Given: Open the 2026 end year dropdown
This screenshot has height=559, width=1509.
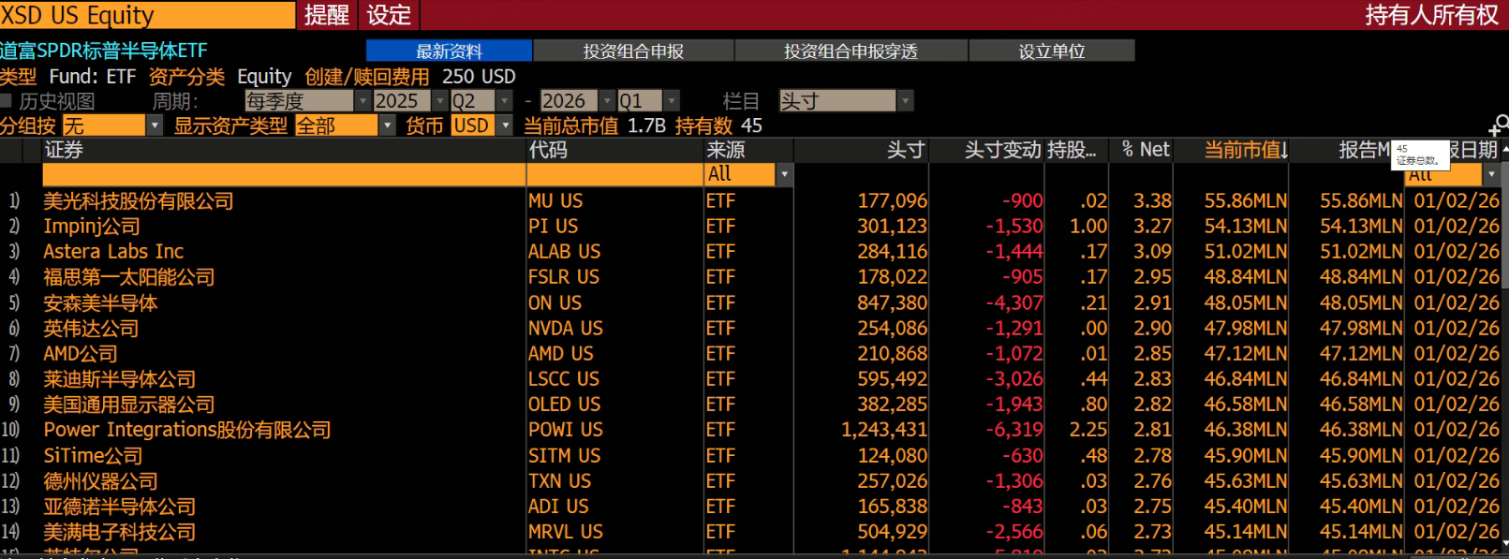Looking at the screenshot, I should click(x=607, y=100).
